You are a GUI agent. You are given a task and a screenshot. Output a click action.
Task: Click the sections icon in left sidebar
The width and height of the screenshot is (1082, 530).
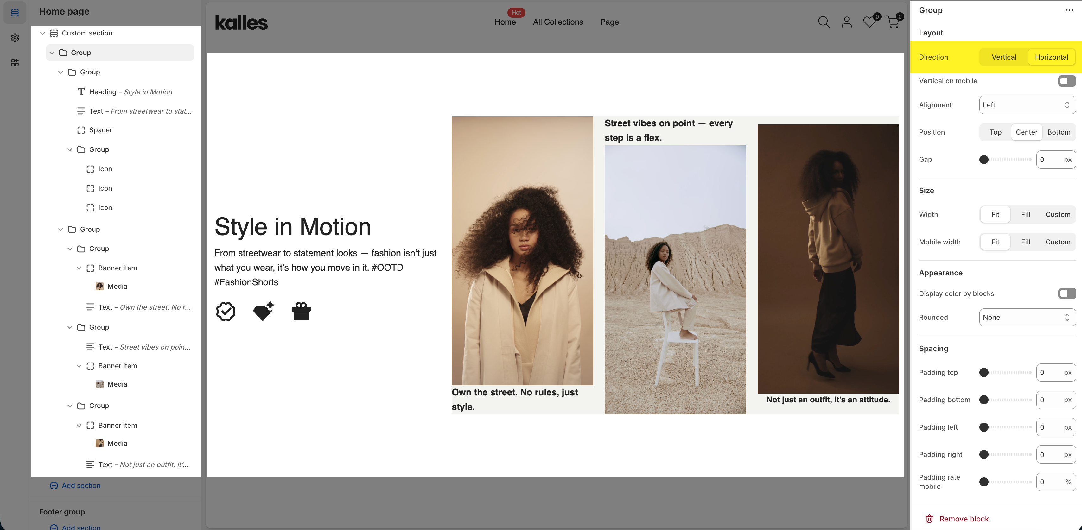[x=15, y=13]
